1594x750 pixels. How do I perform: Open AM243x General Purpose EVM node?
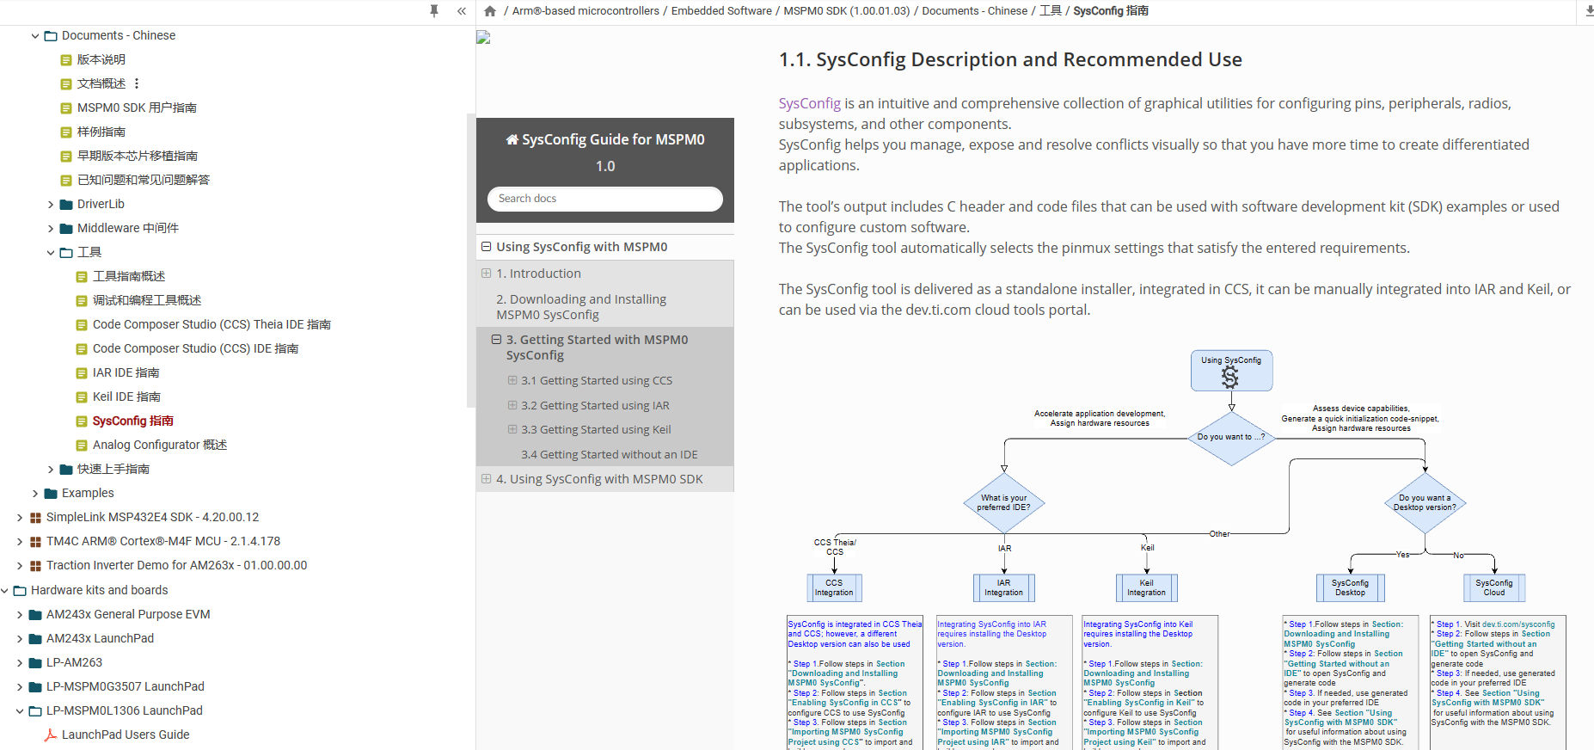coord(128,615)
